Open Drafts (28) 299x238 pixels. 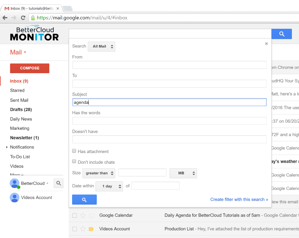click(21, 110)
